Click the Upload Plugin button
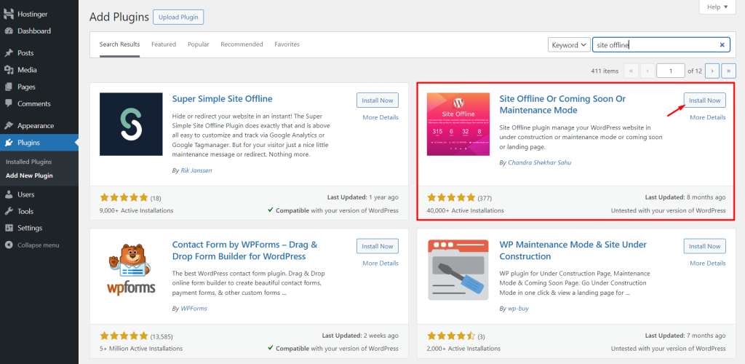Screen dimensions: 745x364 pyautogui.click(x=178, y=17)
